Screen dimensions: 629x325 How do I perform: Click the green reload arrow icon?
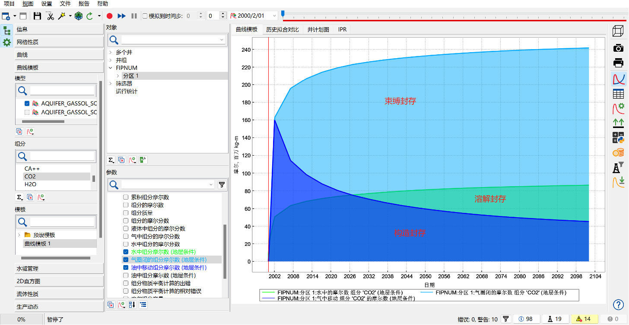tap(90, 16)
